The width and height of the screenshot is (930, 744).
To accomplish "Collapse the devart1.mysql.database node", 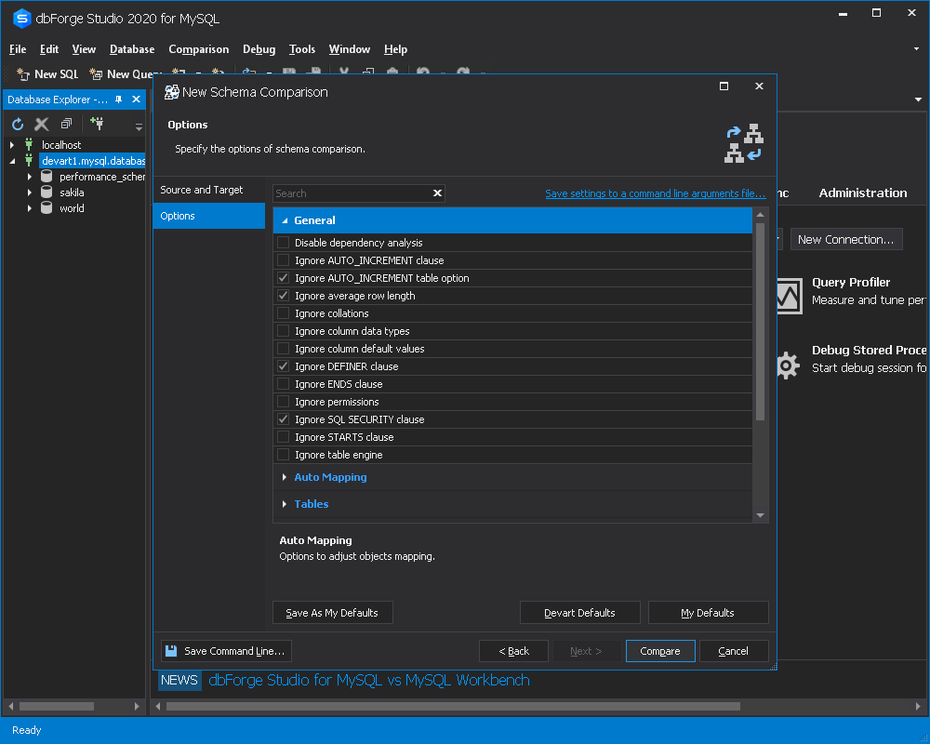I will tap(12, 161).
